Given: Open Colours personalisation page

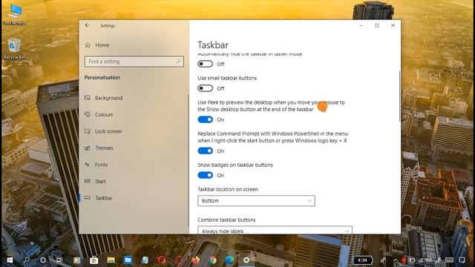Looking at the screenshot, I should 104,115.
